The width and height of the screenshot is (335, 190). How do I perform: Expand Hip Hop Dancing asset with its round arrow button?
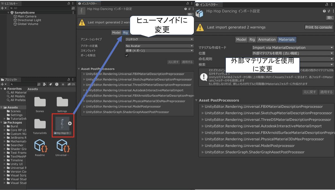70,123
